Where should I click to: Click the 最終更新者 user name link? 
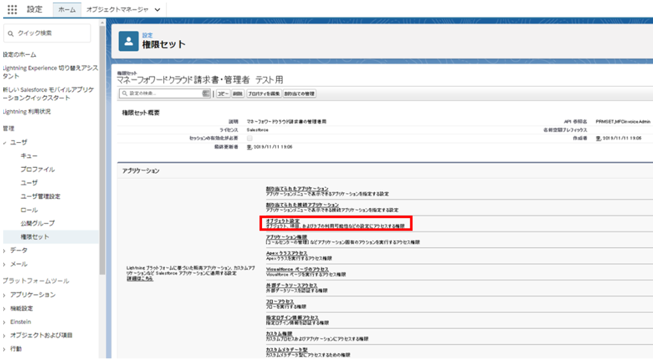coord(250,147)
